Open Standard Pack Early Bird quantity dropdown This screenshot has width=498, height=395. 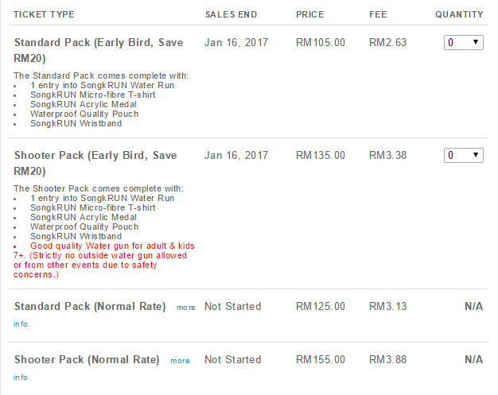[463, 42]
